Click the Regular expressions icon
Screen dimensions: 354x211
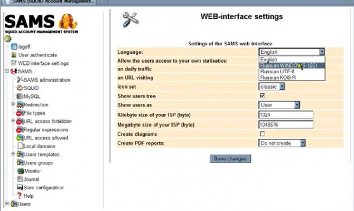click(20, 130)
